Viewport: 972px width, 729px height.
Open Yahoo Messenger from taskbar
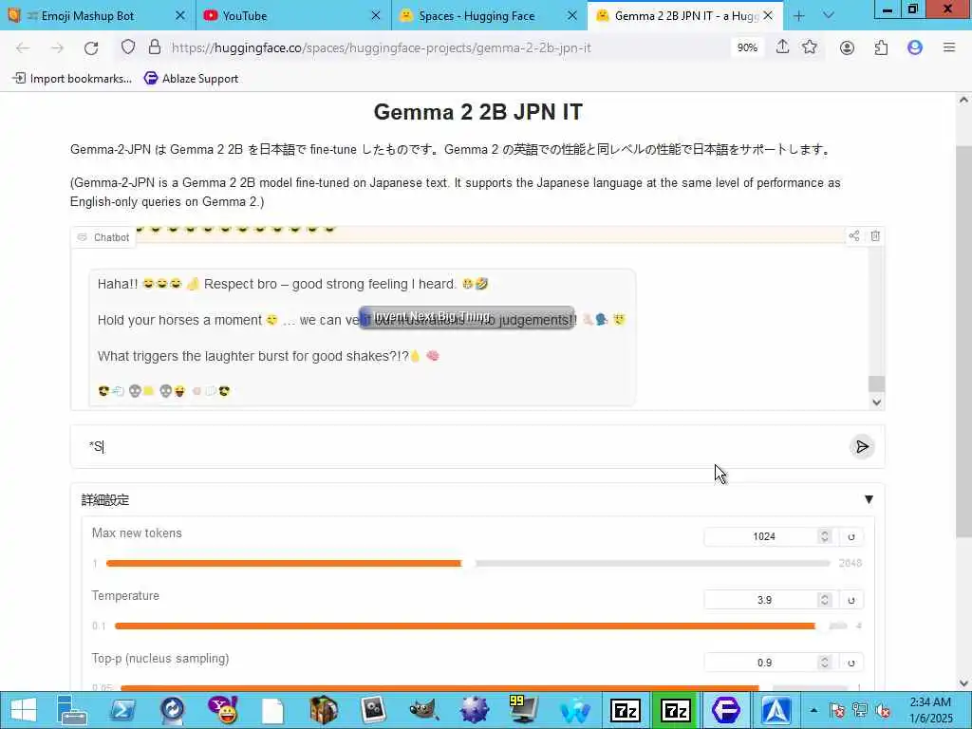(222, 710)
